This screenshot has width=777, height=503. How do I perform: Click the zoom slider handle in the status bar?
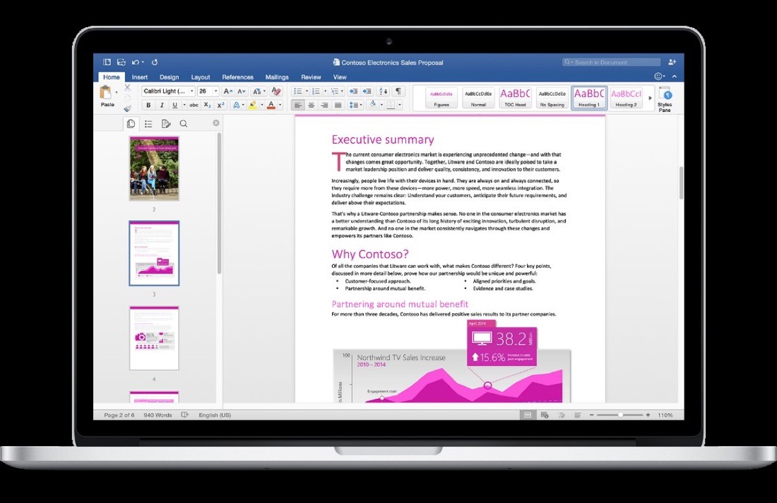coord(620,415)
